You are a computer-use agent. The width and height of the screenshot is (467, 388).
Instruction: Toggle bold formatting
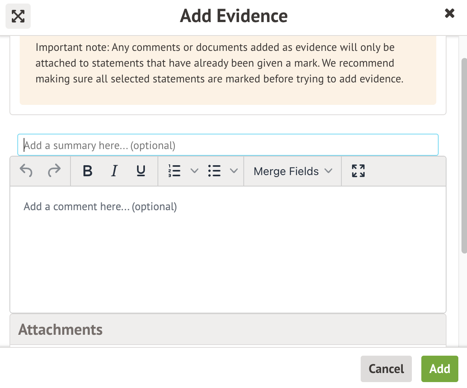(87, 171)
